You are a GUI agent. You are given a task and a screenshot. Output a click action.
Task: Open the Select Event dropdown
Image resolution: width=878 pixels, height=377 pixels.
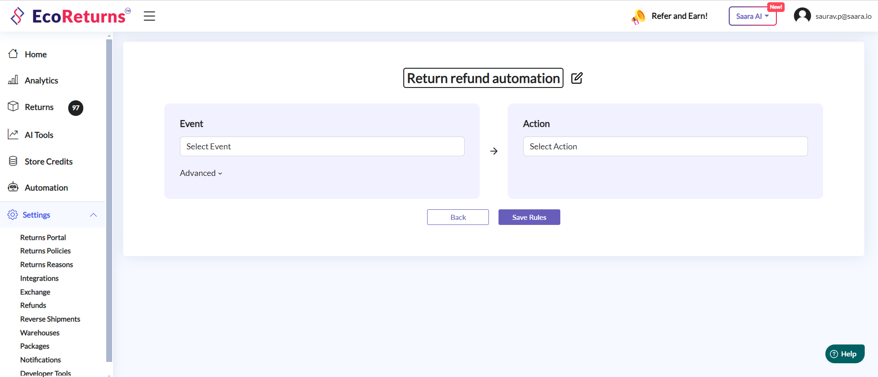click(322, 147)
